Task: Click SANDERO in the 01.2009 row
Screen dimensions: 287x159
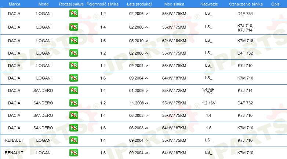Action: click(43, 90)
